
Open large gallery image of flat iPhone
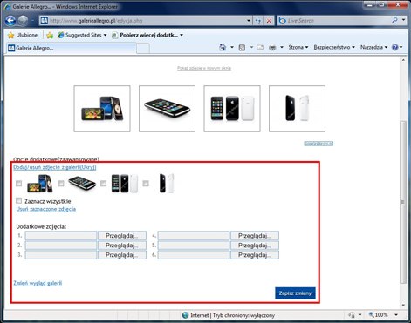(167, 109)
